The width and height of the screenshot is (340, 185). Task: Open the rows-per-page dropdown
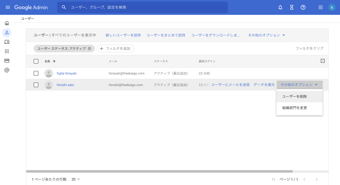coord(76,179)
